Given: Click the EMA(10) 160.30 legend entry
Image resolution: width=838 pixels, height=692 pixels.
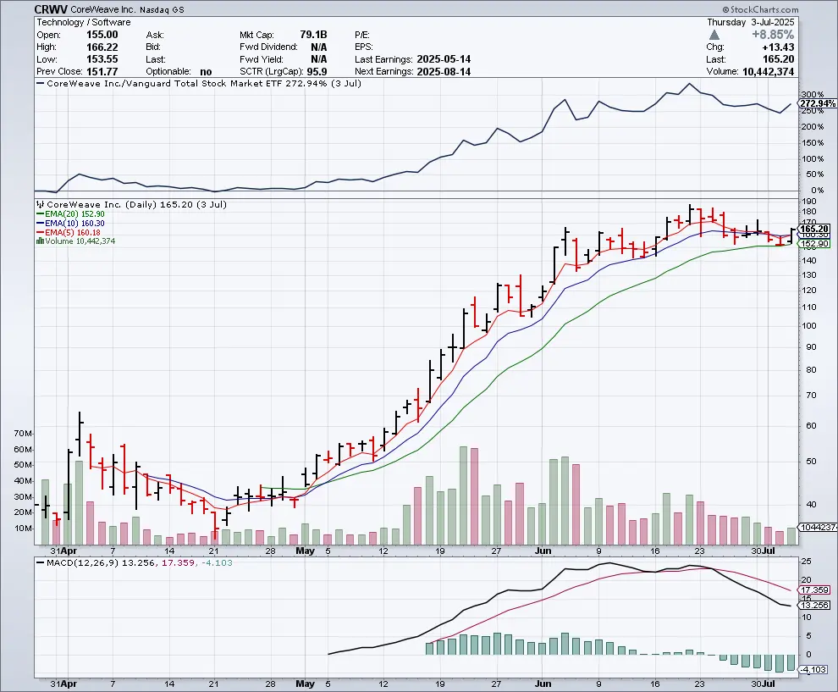Looking at the screenshot, I should click(70, 223).
